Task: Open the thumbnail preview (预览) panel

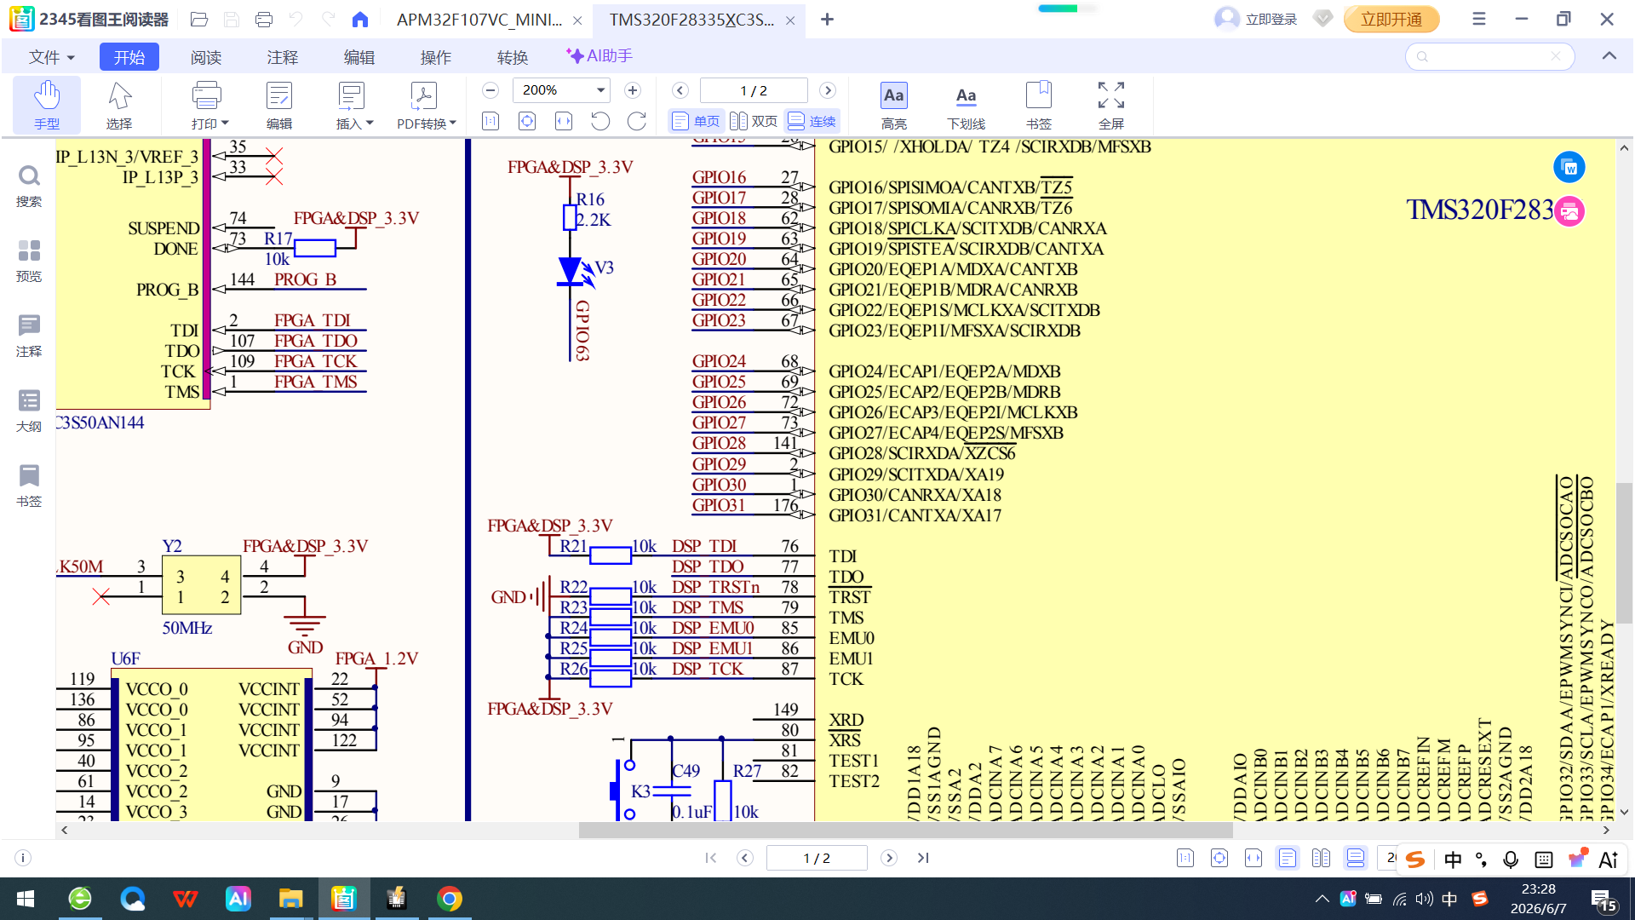Action: [x=29, y=261]
